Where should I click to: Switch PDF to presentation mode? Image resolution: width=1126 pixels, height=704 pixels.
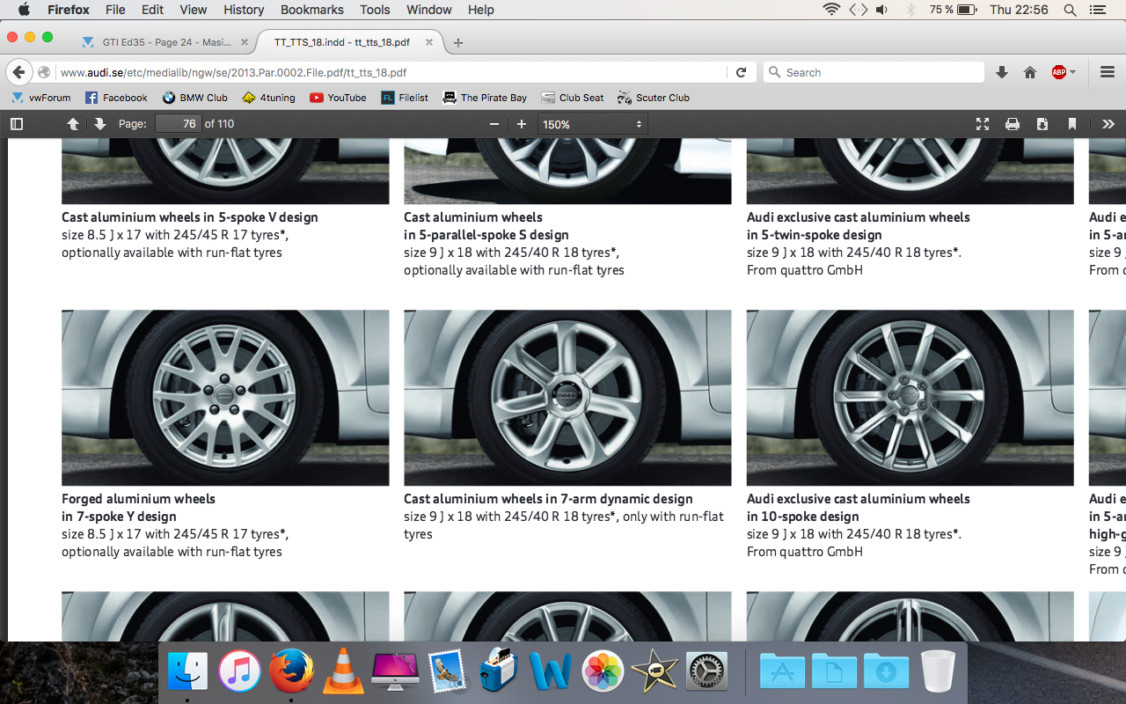[x=983, y=124]
